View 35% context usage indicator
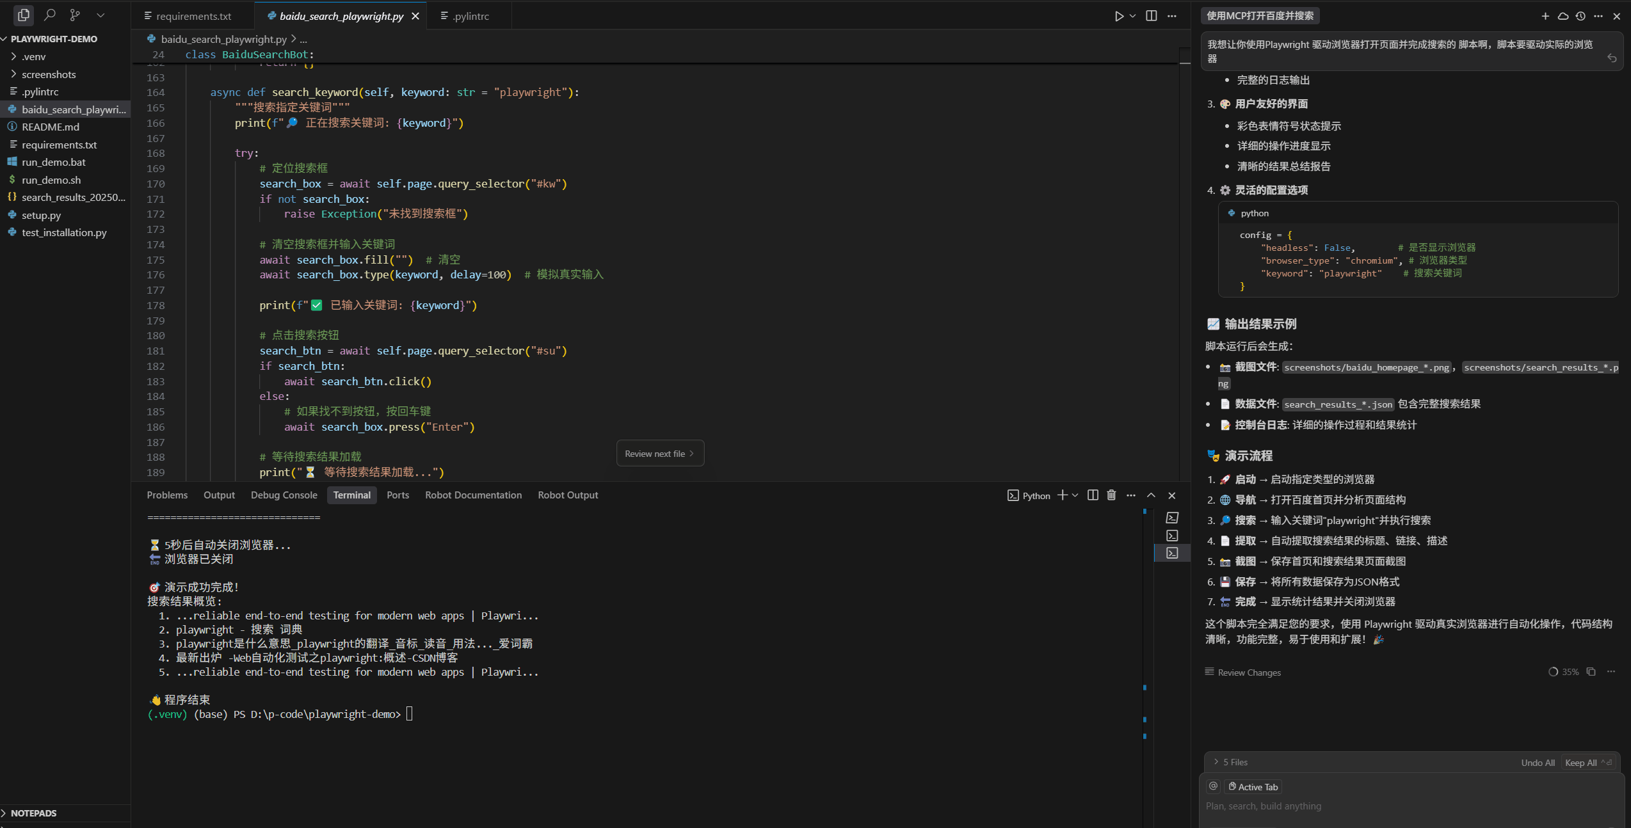Screen dimensions: 1631x828 [x=1563, y=672]
